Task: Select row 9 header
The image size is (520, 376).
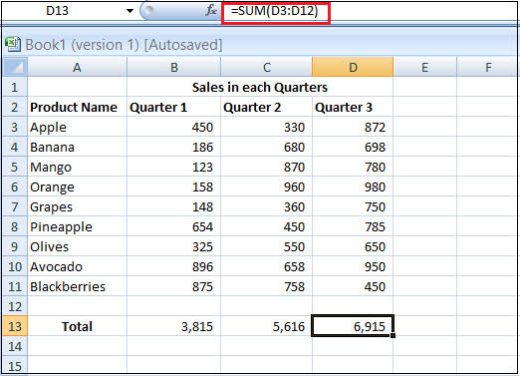Action: 15,246
